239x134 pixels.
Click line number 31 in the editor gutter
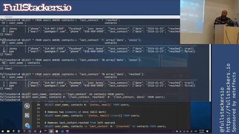click(38, 112)
